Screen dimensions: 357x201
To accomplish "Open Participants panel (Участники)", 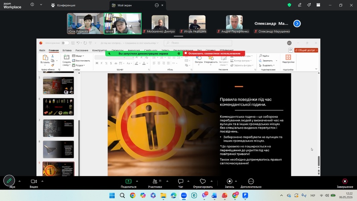I will tap(155, 183).
